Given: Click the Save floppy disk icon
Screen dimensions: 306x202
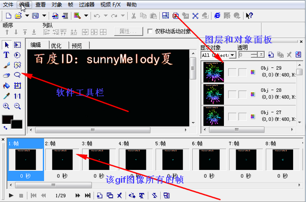Looking at the screenshot, I should pos(35,16).
